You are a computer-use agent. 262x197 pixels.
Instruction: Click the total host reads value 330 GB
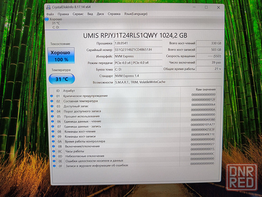pos(209,43)
